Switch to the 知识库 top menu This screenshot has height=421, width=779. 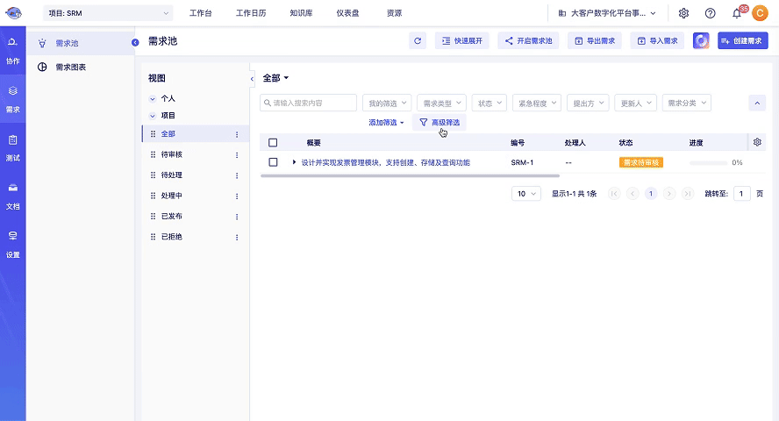[x=302, y=13]
